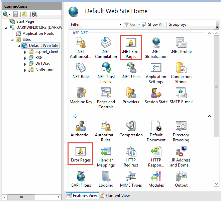
Task: Collapse the ASP.NET group section
Action: [209, 33]
